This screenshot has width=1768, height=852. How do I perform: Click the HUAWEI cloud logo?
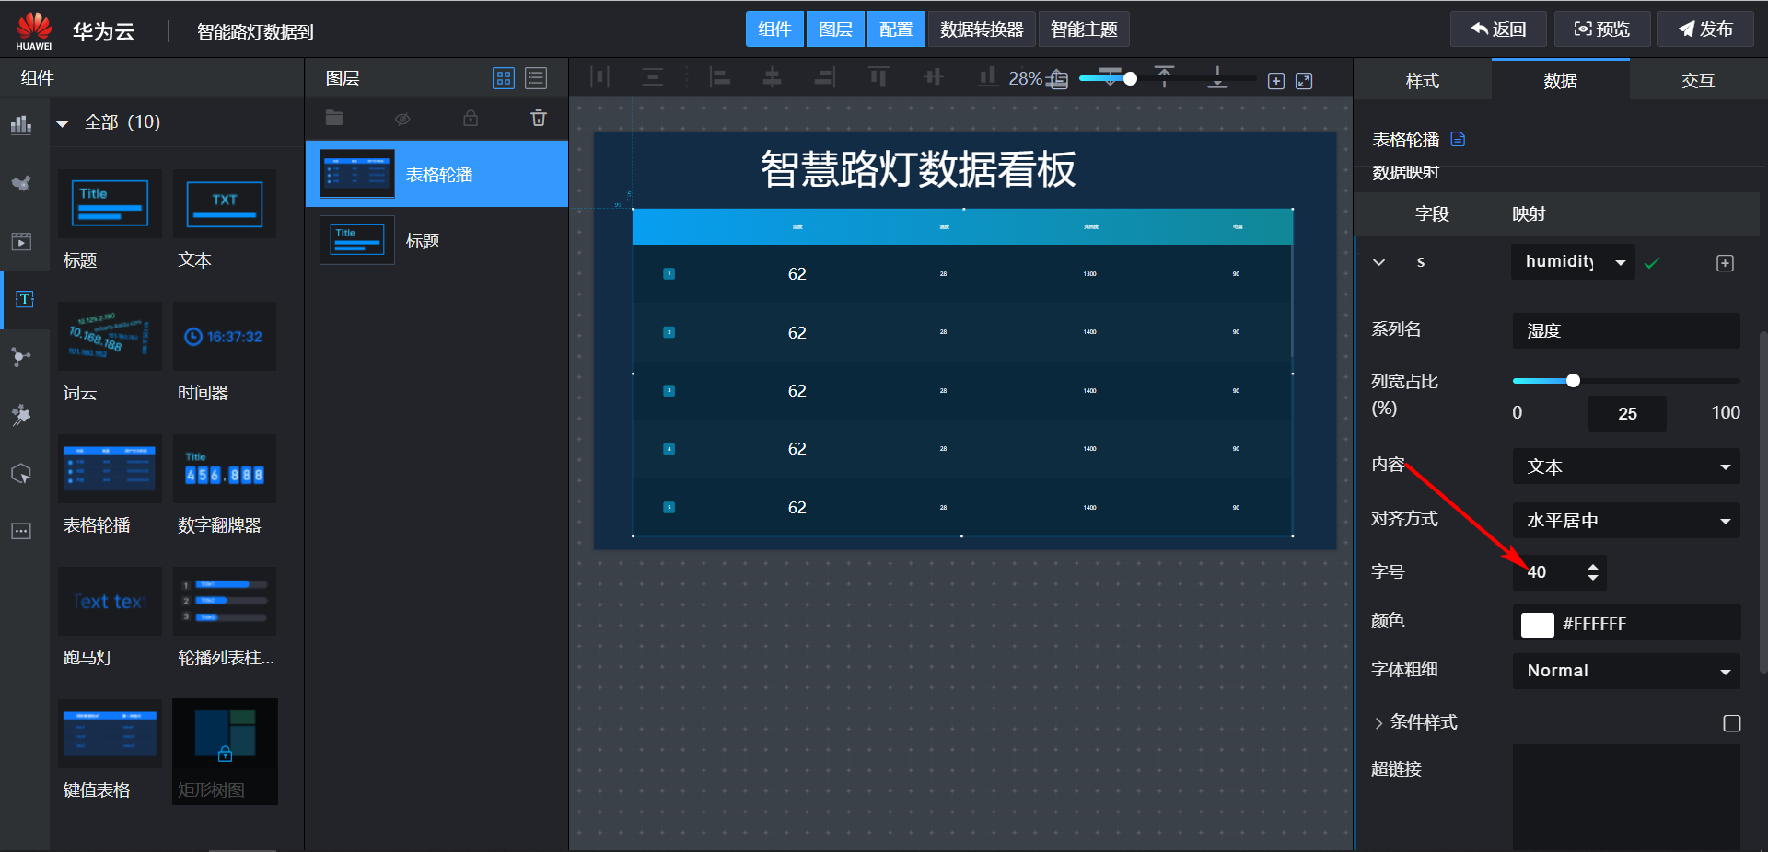tap(34, 30)
